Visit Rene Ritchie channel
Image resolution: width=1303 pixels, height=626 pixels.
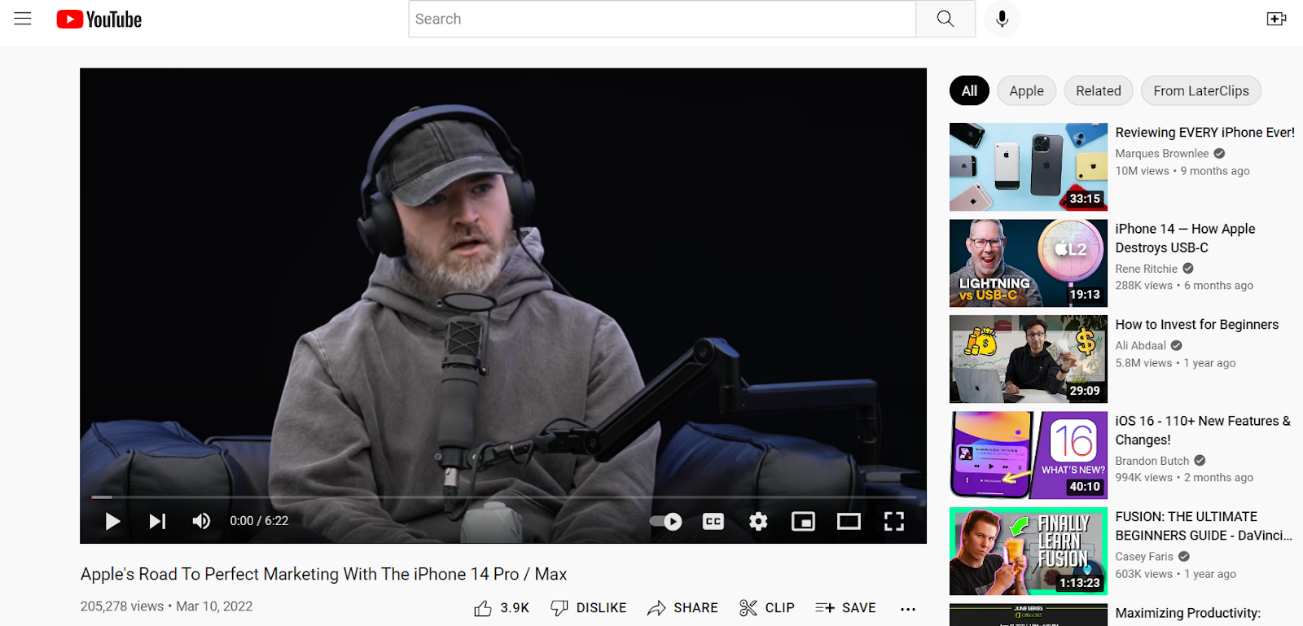click(1147, 268)
